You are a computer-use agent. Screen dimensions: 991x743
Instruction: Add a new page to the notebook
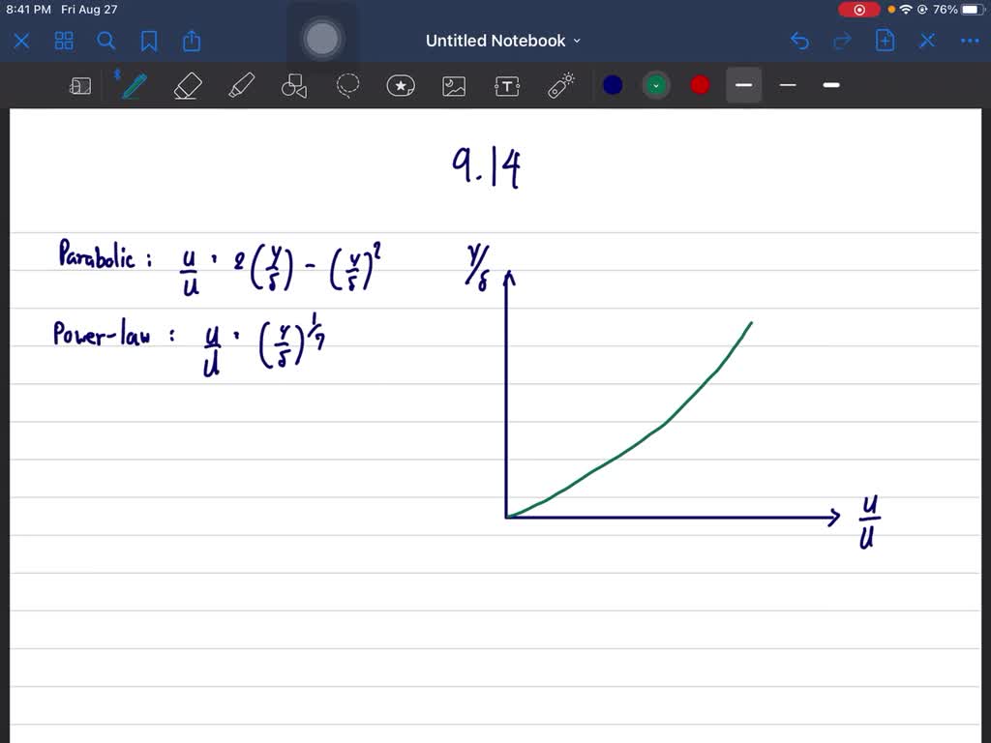pyautogui.click(x=885, y=41)
